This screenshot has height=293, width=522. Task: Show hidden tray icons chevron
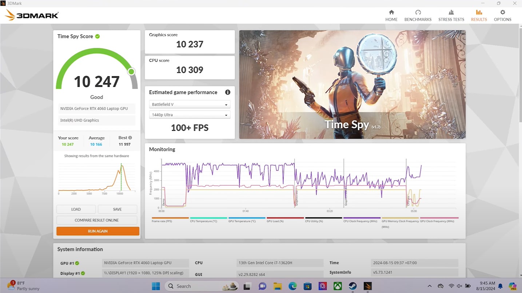(x=429, y=286)
